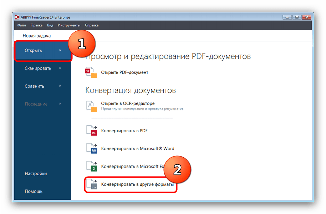
Task: Click Конвертировать в PDF link
Action: click(124, 131)
